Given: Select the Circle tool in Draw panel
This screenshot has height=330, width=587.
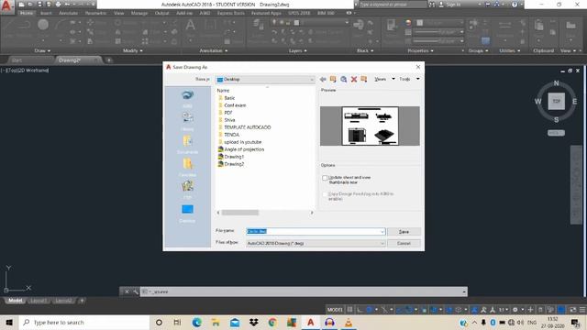Looking at the screenshot, I should (43, 25).
